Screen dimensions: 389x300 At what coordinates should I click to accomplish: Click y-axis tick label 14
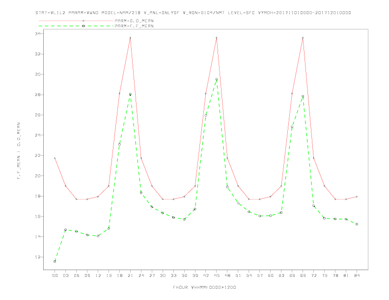(x=38, y=237)
